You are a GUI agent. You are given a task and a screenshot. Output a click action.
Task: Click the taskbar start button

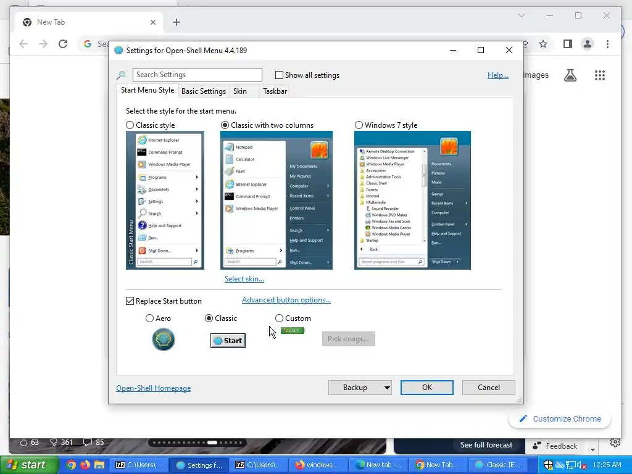coord(29,465)
